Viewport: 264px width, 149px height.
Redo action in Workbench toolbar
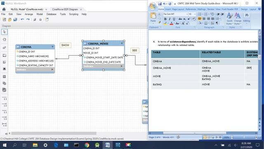click(28, 19)
